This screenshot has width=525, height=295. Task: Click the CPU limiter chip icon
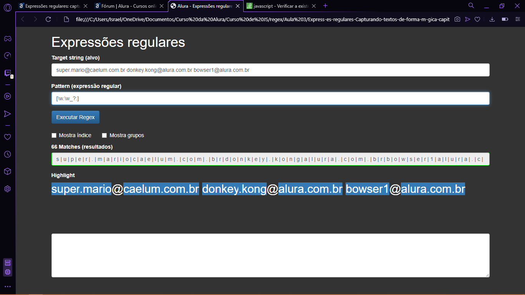[7, 272]
